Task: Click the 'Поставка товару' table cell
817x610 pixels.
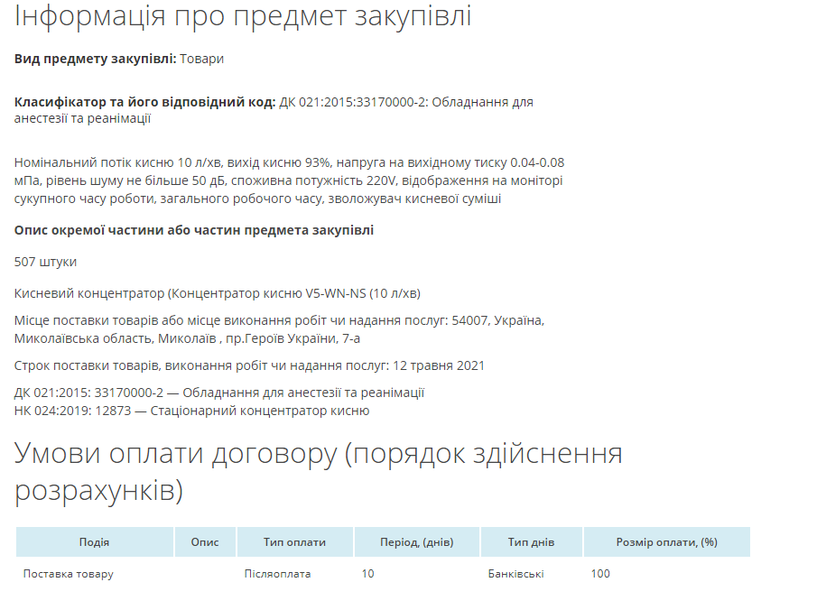Action: click(69, 574)
